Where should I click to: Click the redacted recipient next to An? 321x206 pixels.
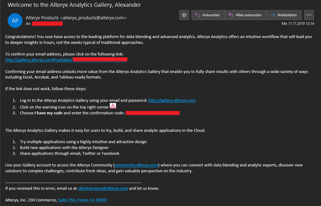47,24
